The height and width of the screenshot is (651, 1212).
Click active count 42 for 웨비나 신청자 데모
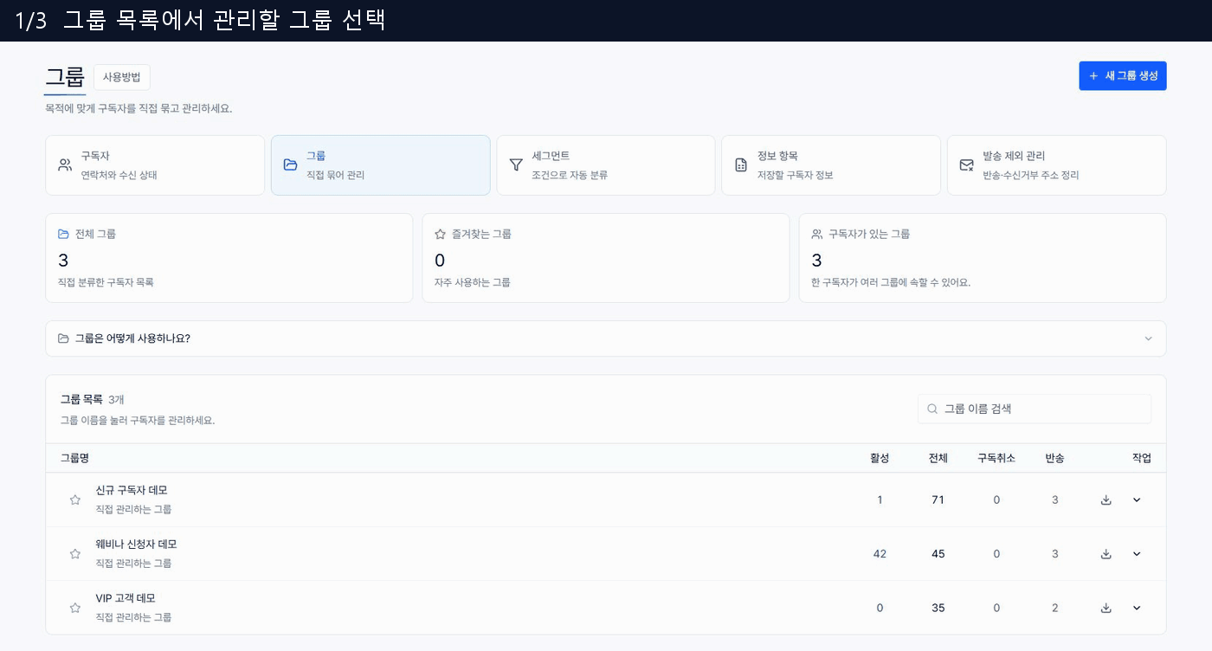point(880,554)
